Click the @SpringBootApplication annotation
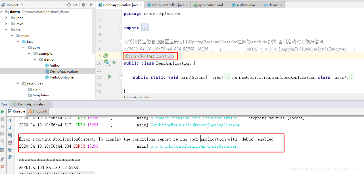364x174 pixels. [x=149, y=56]
